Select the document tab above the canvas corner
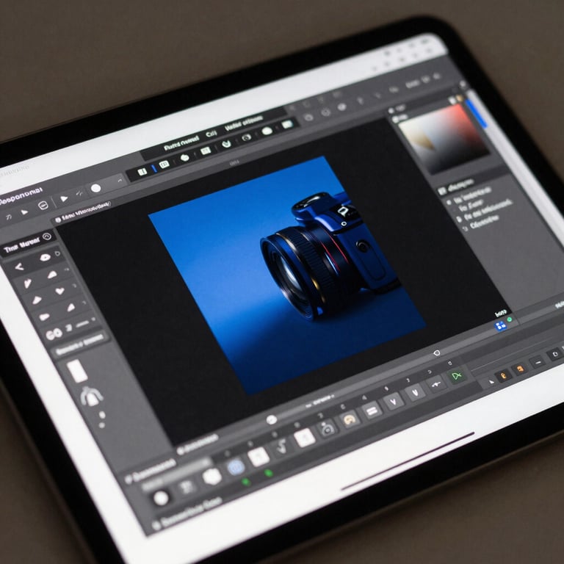 [83, 212]
